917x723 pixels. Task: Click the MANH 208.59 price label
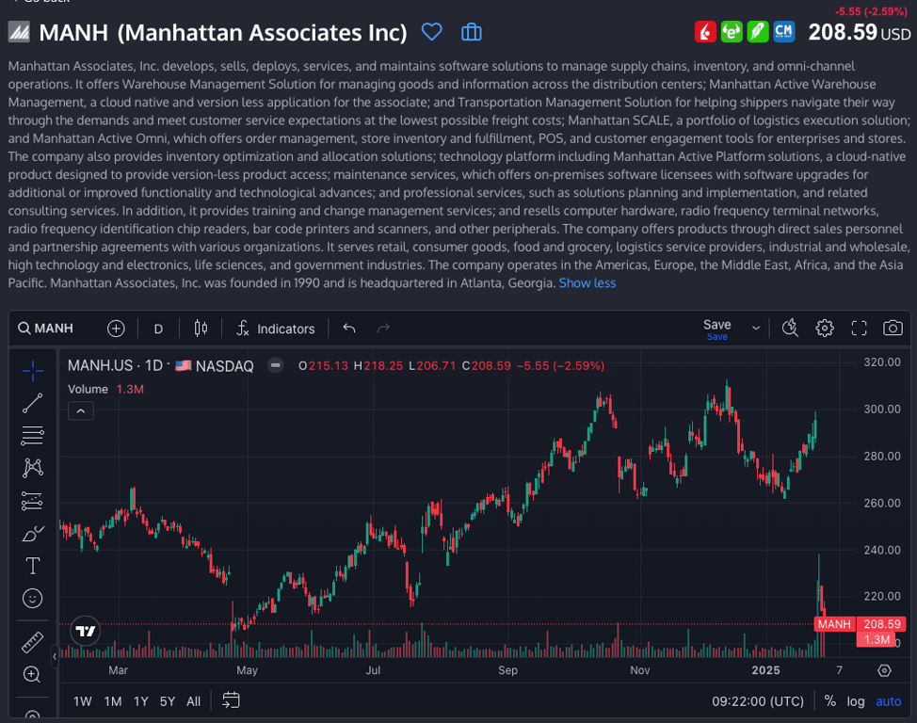(861, 624)
